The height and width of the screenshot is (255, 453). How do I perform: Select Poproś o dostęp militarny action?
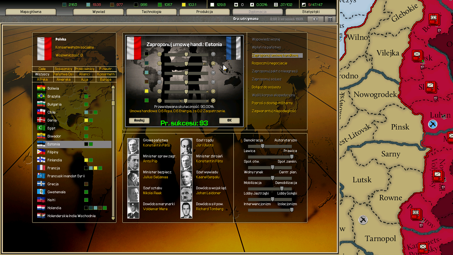272,103
